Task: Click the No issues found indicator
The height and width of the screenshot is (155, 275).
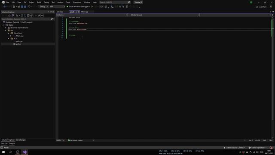Action: (75, 140)
